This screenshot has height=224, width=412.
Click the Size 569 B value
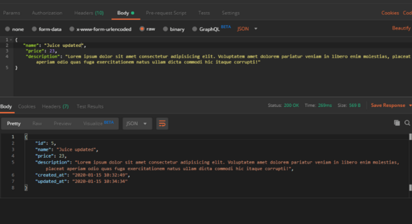coord(355,105)
